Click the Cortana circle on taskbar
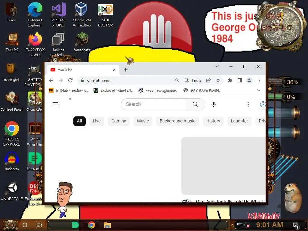Image resolution: width=308 pixels, height=231 pixels. click(x=25, y=225)
